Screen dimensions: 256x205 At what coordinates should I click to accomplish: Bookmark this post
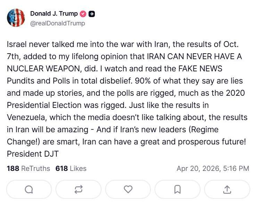tap(177, 189)
